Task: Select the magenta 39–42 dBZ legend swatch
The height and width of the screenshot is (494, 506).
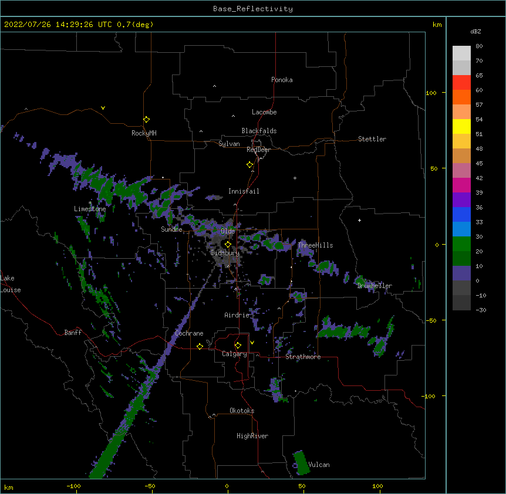Action: pos(461,185)
